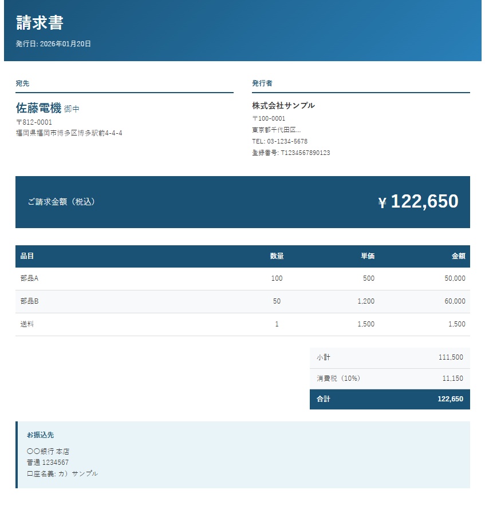The height and width of the screenshot is (518, 485).
Task: Select the 佐藤電機 recipient name
Action: [36, 107]
